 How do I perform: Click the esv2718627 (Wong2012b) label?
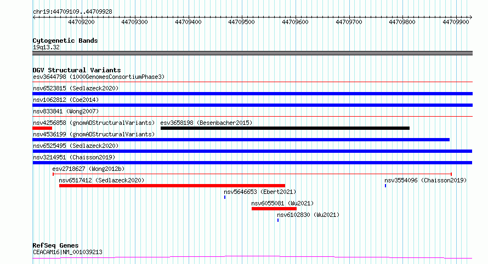pos(88,169)
